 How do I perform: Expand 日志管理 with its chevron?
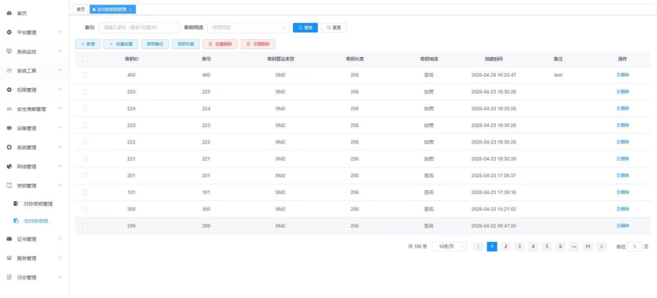pyautogui.click(x=60, y=277)
